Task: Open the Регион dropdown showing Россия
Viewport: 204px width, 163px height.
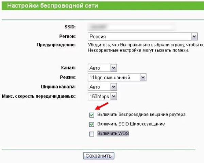Action: point(143,37)
